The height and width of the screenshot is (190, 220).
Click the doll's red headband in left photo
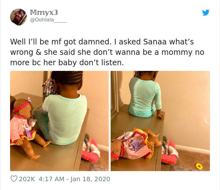(x=22, y=106)
